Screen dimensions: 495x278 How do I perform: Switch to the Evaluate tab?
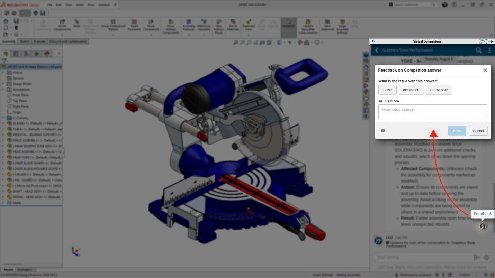click(39, 41)
